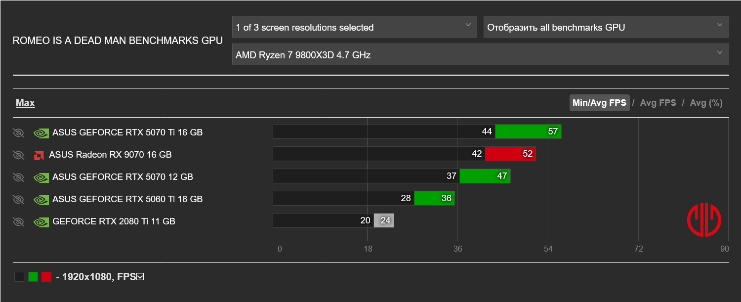Switch to Min/Avg FPS view
Viewport: 741px width, 302px height.
coord(599,103)
